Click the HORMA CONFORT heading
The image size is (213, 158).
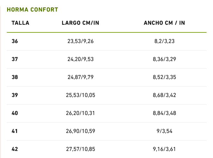(x=32, y=10)
